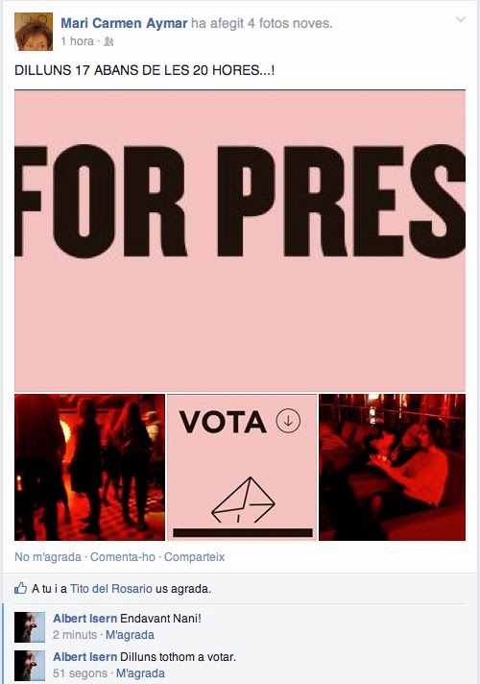
Task: Toggle 'No m'agrada' to unlike the post
Action: (48, 557)
